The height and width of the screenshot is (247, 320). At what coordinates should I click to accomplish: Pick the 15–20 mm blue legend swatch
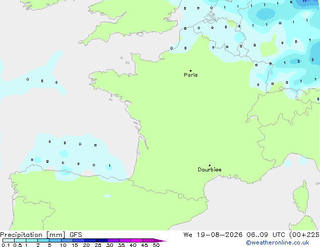[78, 240]
